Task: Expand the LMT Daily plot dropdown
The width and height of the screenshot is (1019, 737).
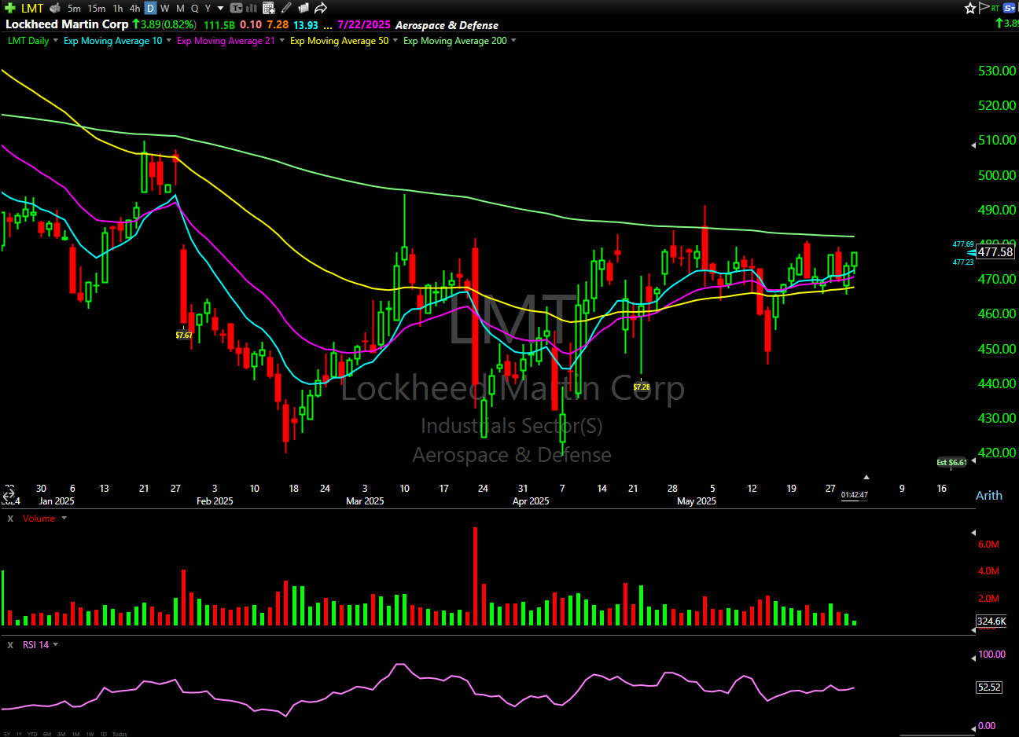Action: (x=55, y=41)
